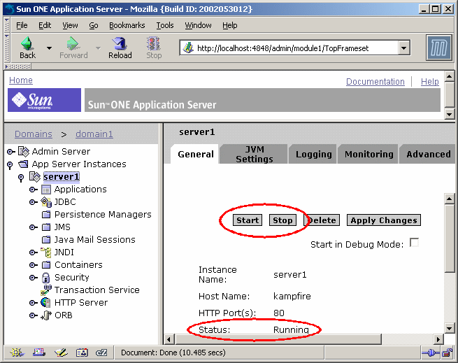Open Composer from status bar component icon
Screen dimensions: 458x363
[61, 353]
